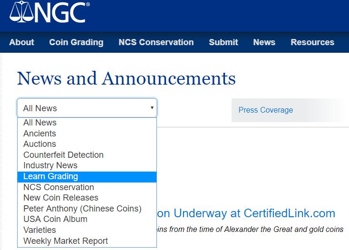Image resolution: width=349 pixels, height=250 pixels.
Task: Select Industry News in the list
Action: (87, 165)
